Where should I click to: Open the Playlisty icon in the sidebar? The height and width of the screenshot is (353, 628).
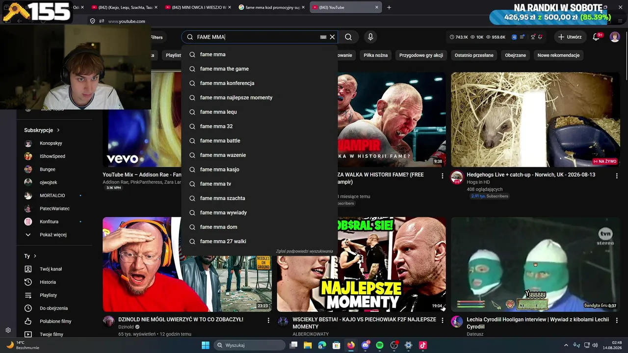[28, 295]
